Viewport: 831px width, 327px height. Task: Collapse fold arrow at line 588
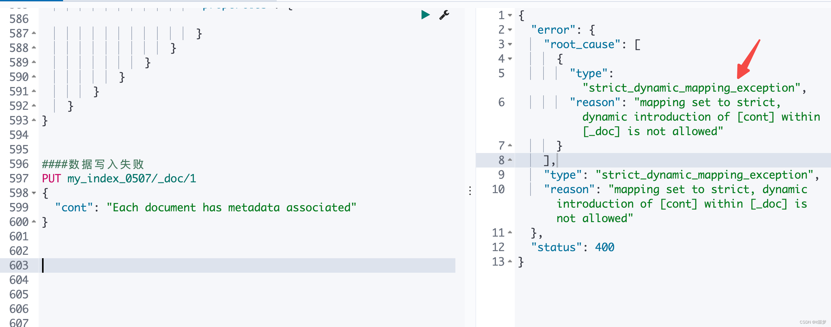(x=34, y=48)
